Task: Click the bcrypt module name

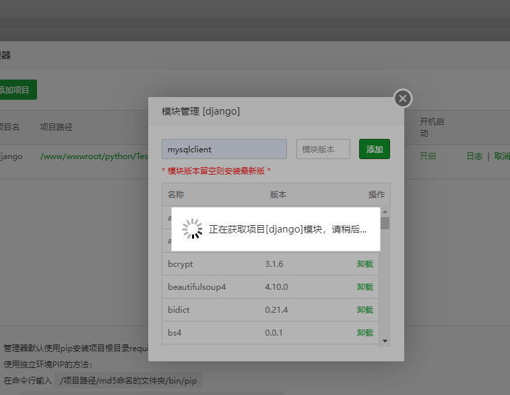Action: (x=180, y=264)
